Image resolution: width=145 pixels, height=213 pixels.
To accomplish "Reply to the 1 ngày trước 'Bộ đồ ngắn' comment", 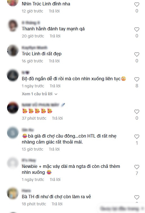I will 55,86.
